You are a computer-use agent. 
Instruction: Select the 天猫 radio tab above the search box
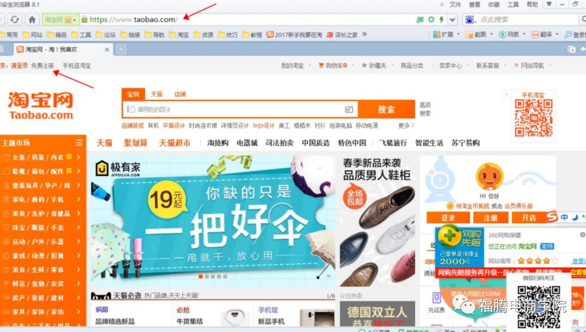157,93
